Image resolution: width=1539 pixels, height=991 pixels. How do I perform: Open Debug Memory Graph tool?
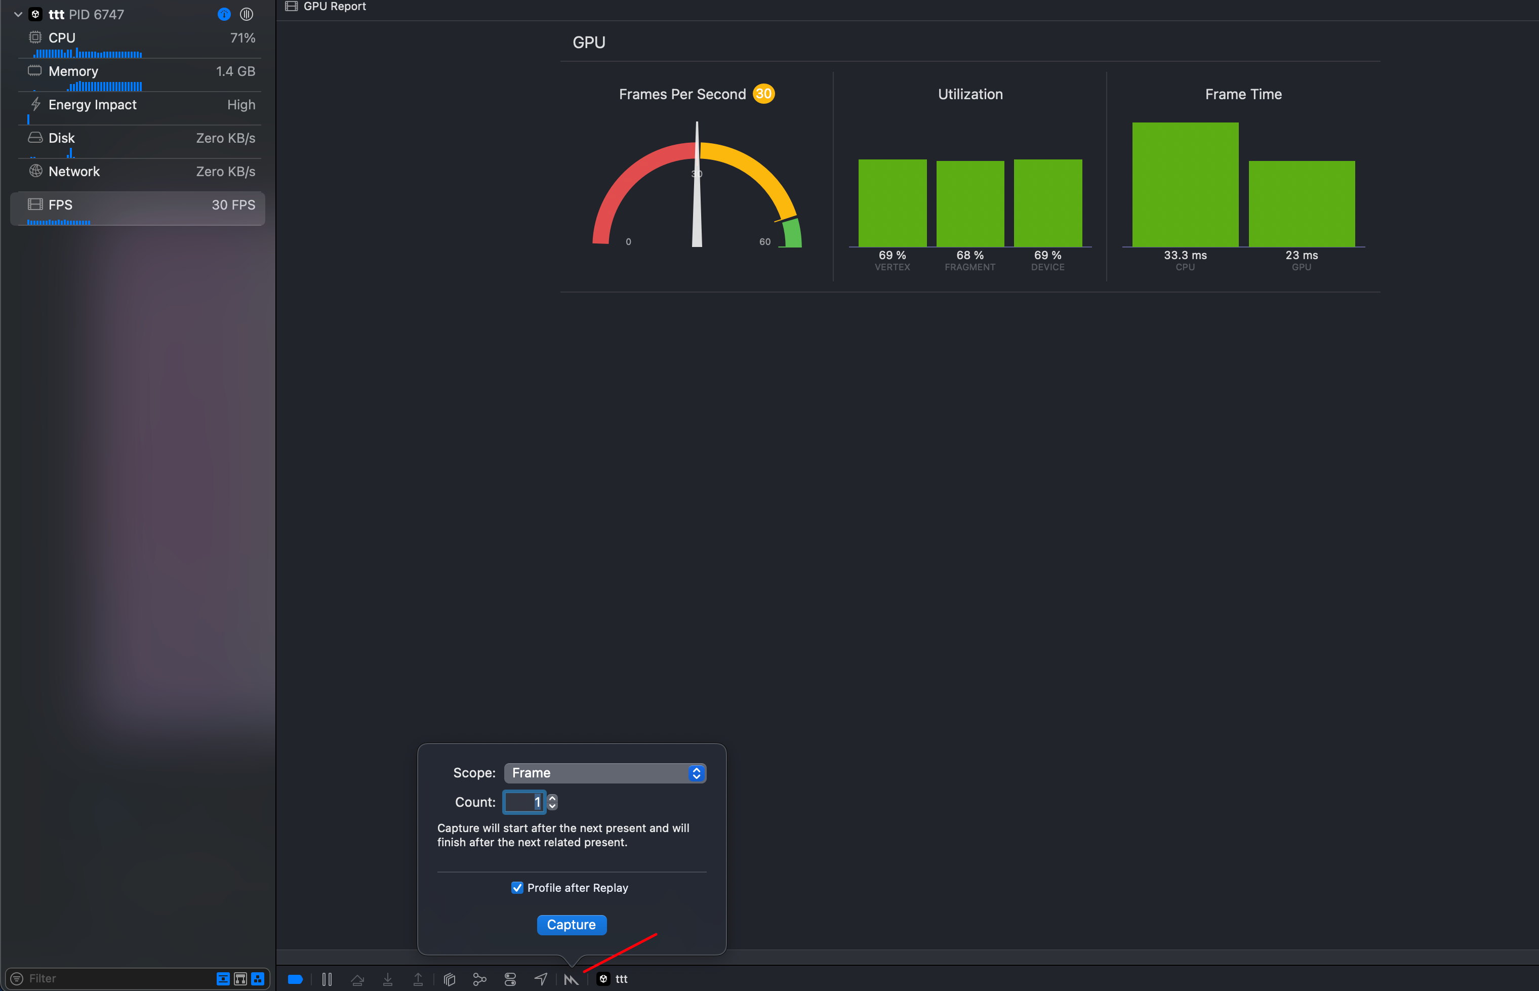pyautogui.click(x=479, y=979)
